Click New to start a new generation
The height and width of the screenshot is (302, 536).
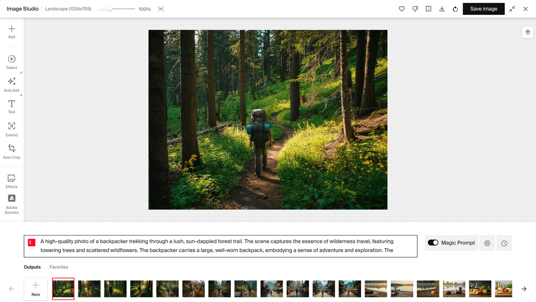tap(35, 289)
